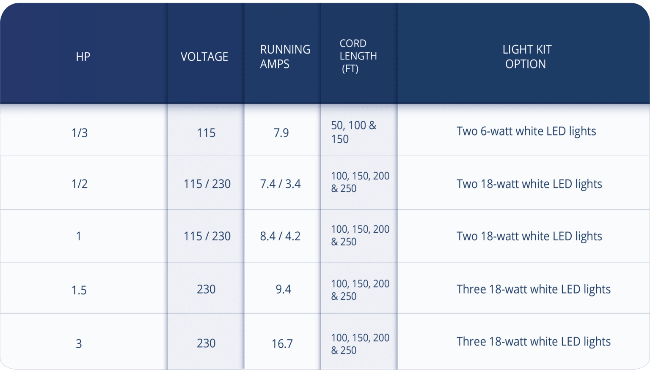650x370 pixels.
Task: Click the 7.9 running amps value
Action: tap(281, 133)
